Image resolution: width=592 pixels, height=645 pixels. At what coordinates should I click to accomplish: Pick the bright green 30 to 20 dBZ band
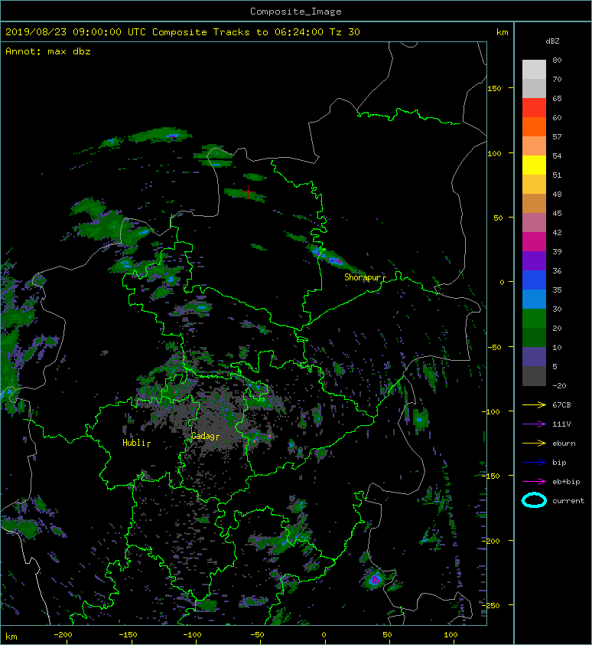(534, 318)
